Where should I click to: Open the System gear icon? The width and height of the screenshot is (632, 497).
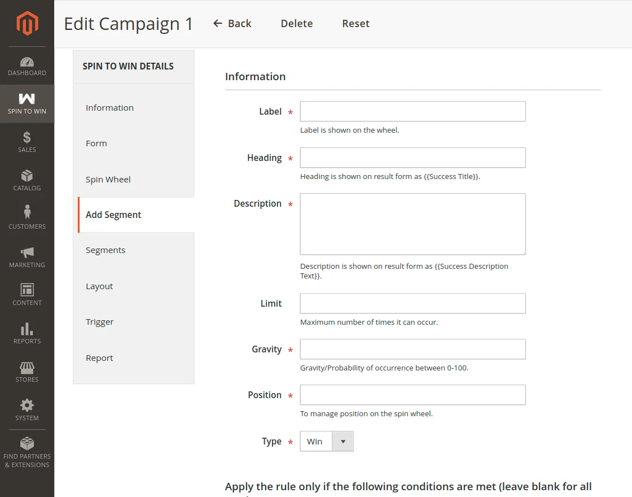(x=27, y=405)
